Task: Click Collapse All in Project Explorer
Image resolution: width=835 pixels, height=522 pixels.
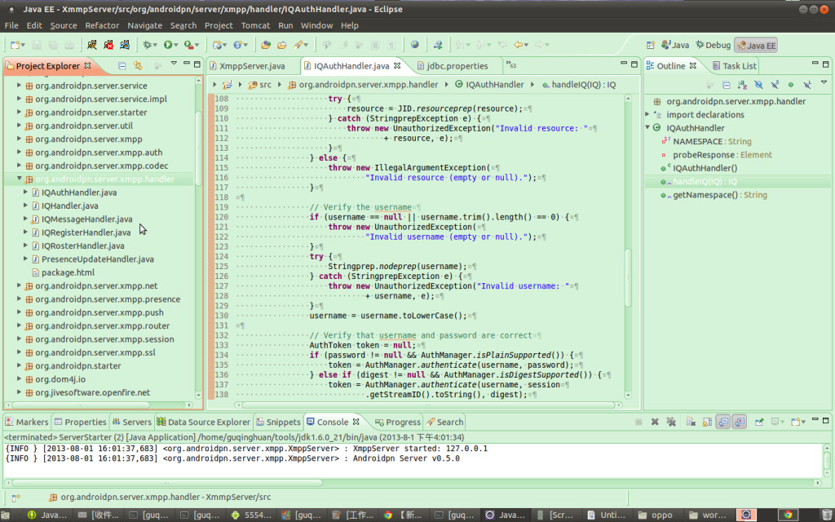Action: 121,65
